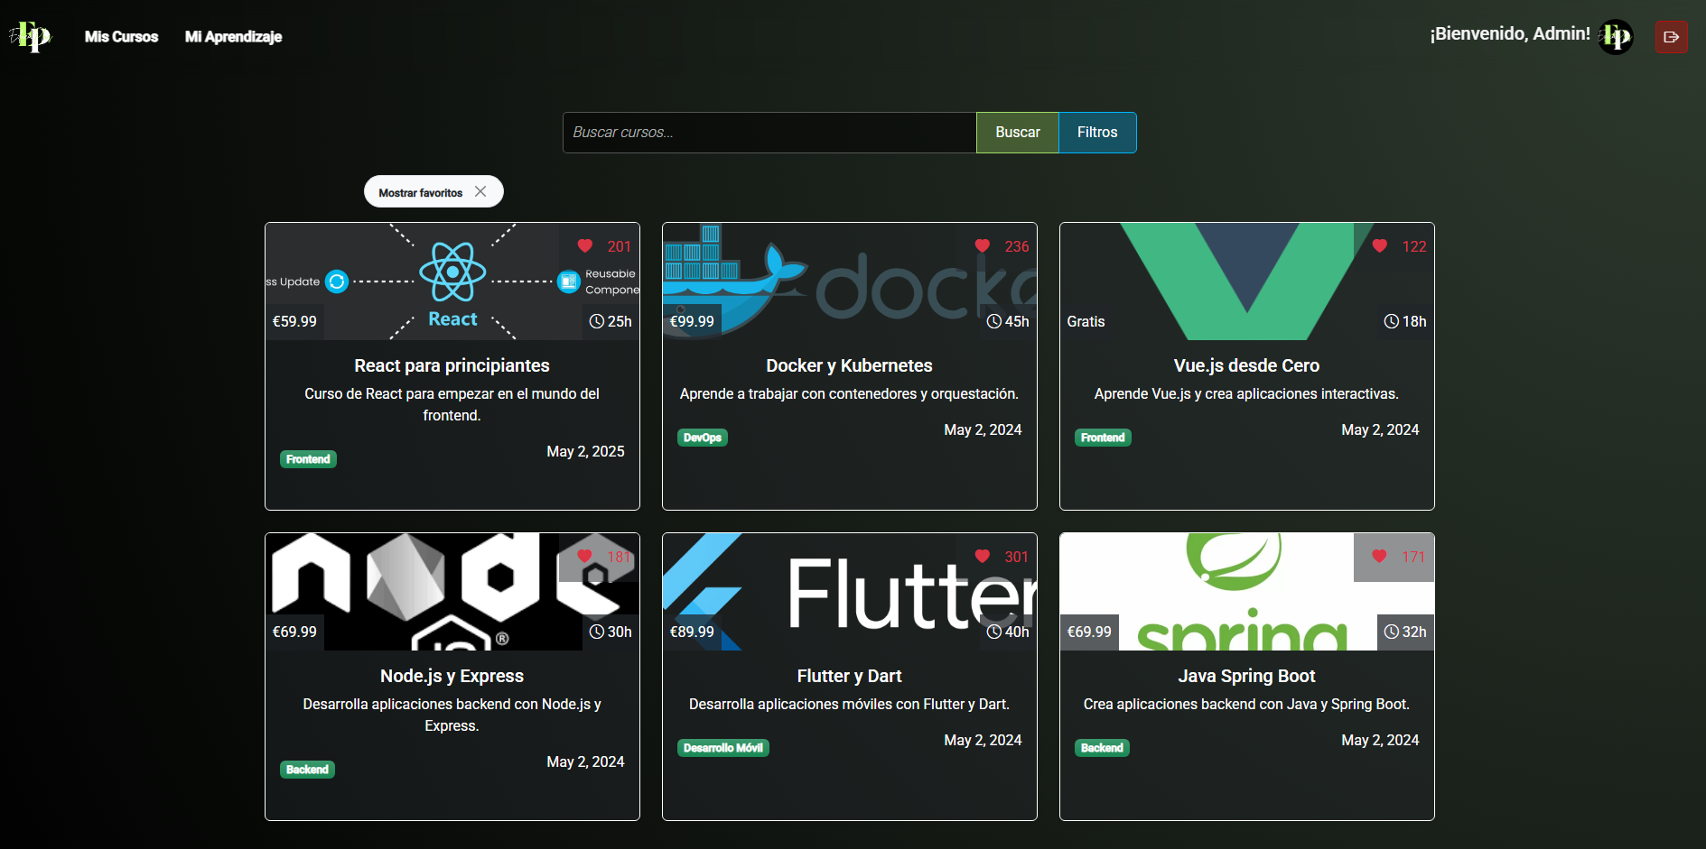1706x849 pixels.
Task: Toggle favorite heart on Java Spring Boot
Action: point(1379,557)
